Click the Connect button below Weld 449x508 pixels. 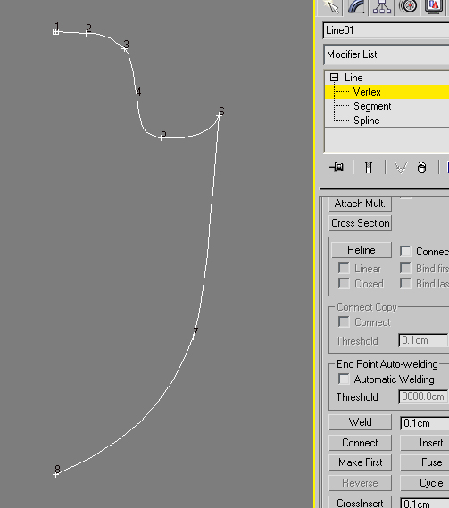(x=360, y=443)
